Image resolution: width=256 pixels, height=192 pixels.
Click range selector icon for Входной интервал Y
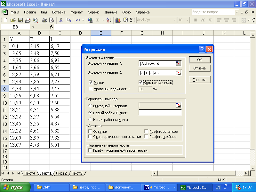coord(179,63)
